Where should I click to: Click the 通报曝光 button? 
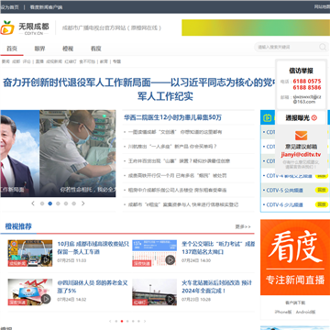(x=301, y=117)
